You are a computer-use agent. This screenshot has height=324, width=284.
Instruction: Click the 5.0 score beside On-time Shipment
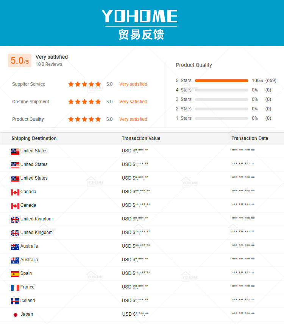(x=109, y=102)
